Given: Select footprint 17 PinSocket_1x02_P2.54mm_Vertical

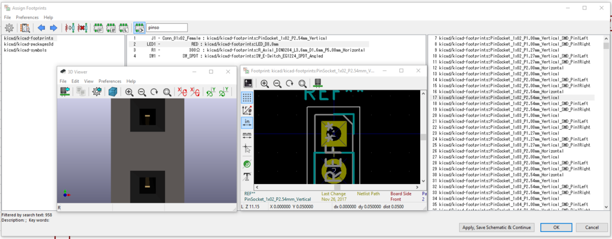Looking at the screenshot, I should (512, 97).
